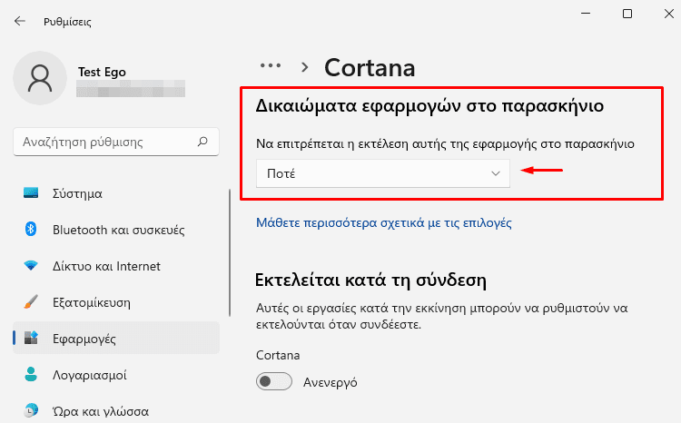The height and width of the screenshot is (423, 681).
Task: Click the search magnifier icon
Action: click(x=202, y=142)
